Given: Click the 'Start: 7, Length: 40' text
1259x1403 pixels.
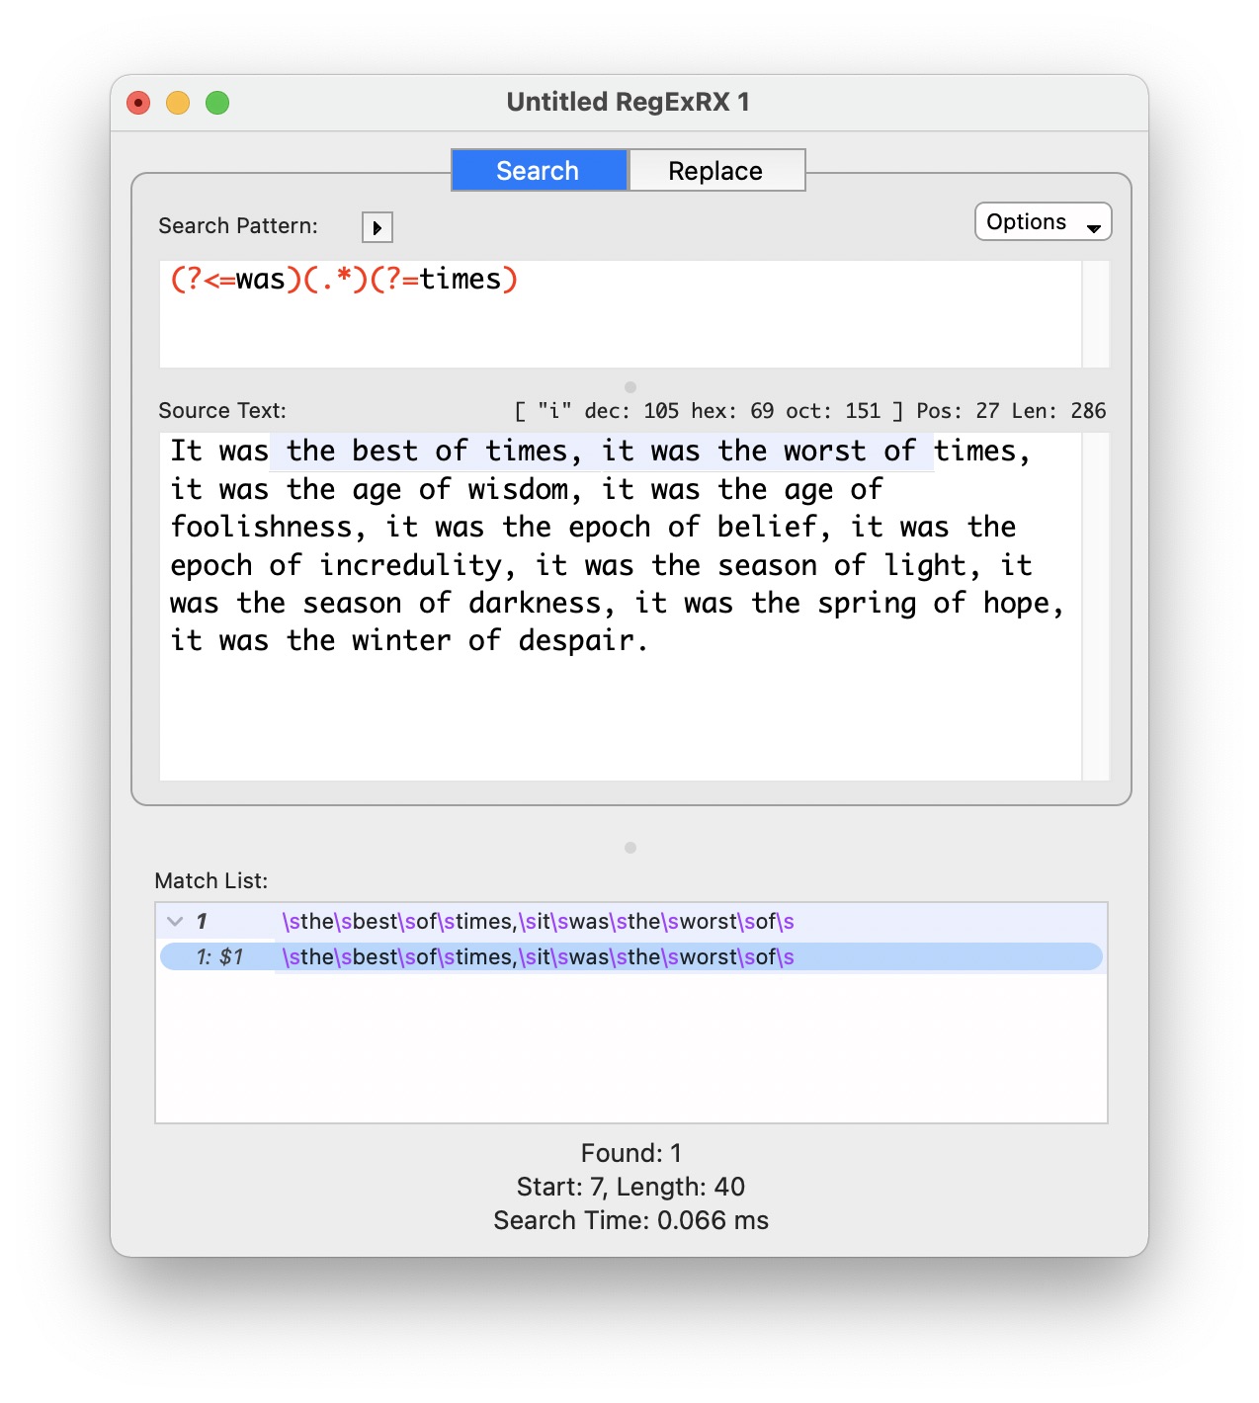Looking at the screenshot, I should [x=630, y=1187].
